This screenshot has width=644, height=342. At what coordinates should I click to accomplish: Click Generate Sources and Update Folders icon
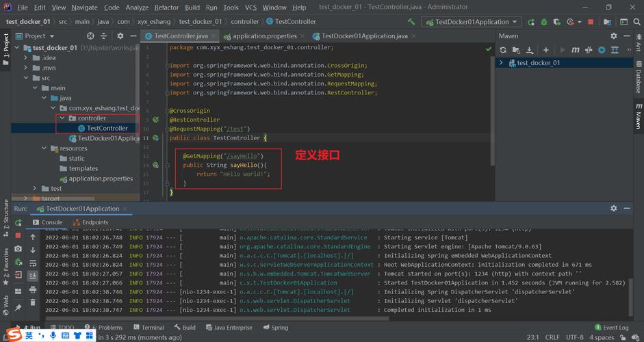click(x=516, y=50)
